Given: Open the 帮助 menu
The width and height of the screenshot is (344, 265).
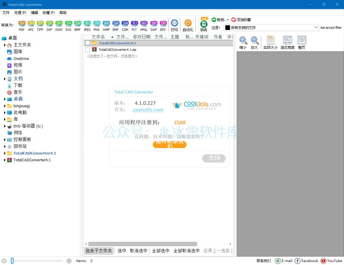Looking at the screenshot, I should (63, 13).
